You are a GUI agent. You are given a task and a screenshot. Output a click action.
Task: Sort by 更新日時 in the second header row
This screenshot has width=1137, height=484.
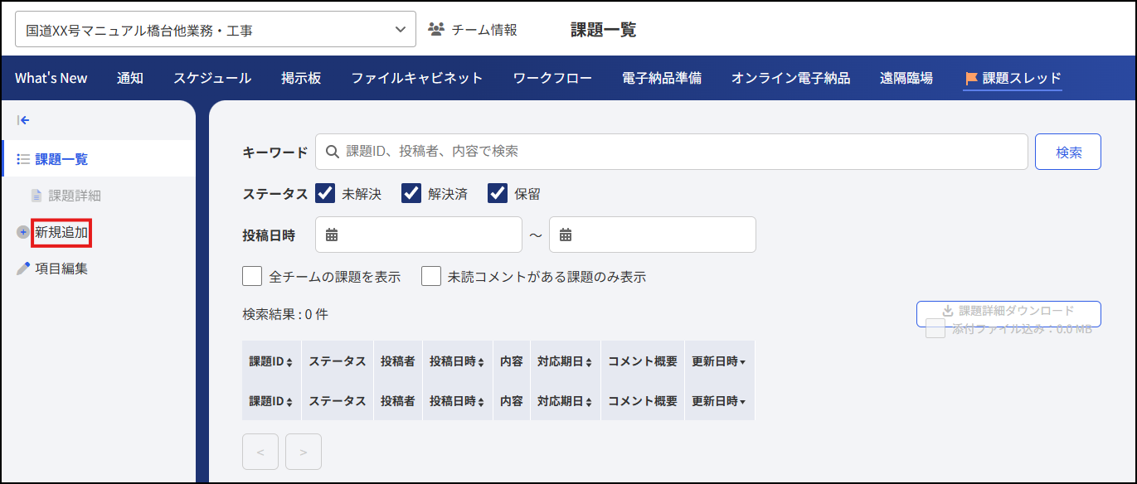click(719, 401)
